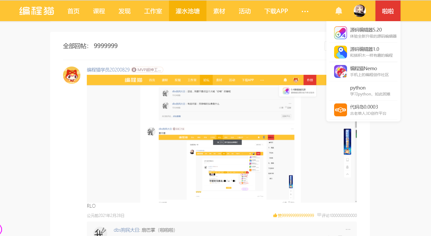Image resolution: width=431 pixels, height=236 pixels.
Task: Open 编程猫学员20200829 user profile link
Action: [108, 70]
